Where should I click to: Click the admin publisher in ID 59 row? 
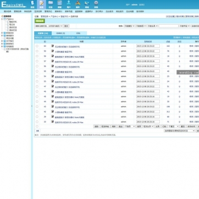coord(124,51)
